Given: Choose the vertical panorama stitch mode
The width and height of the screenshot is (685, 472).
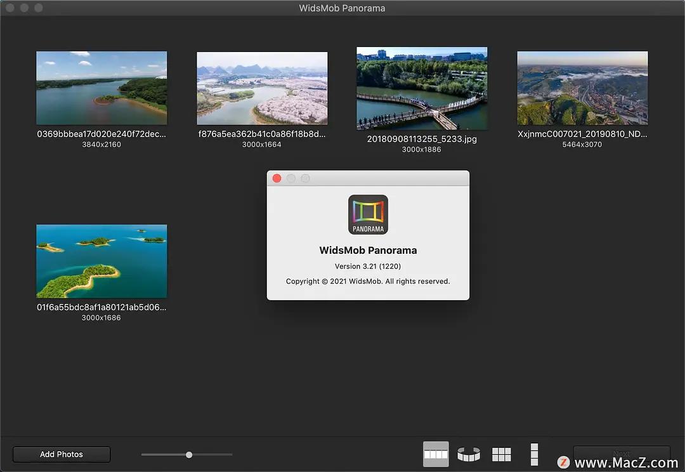Looking at the screenshot, I should click(x=534, y=454).
